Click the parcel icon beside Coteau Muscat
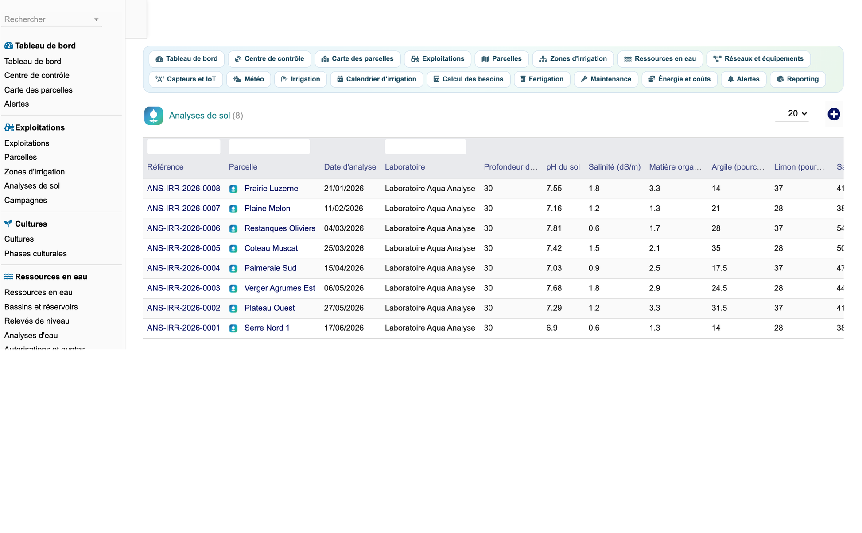Image resolution: width=862 pixels, height=533 pixels. pos(233,249)
